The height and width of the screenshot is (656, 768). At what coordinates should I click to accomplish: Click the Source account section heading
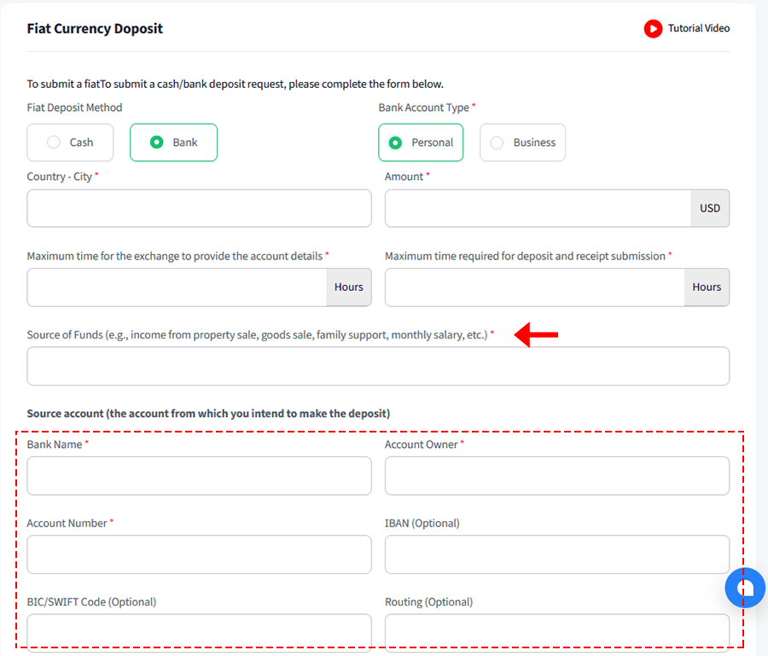(208, 414)
